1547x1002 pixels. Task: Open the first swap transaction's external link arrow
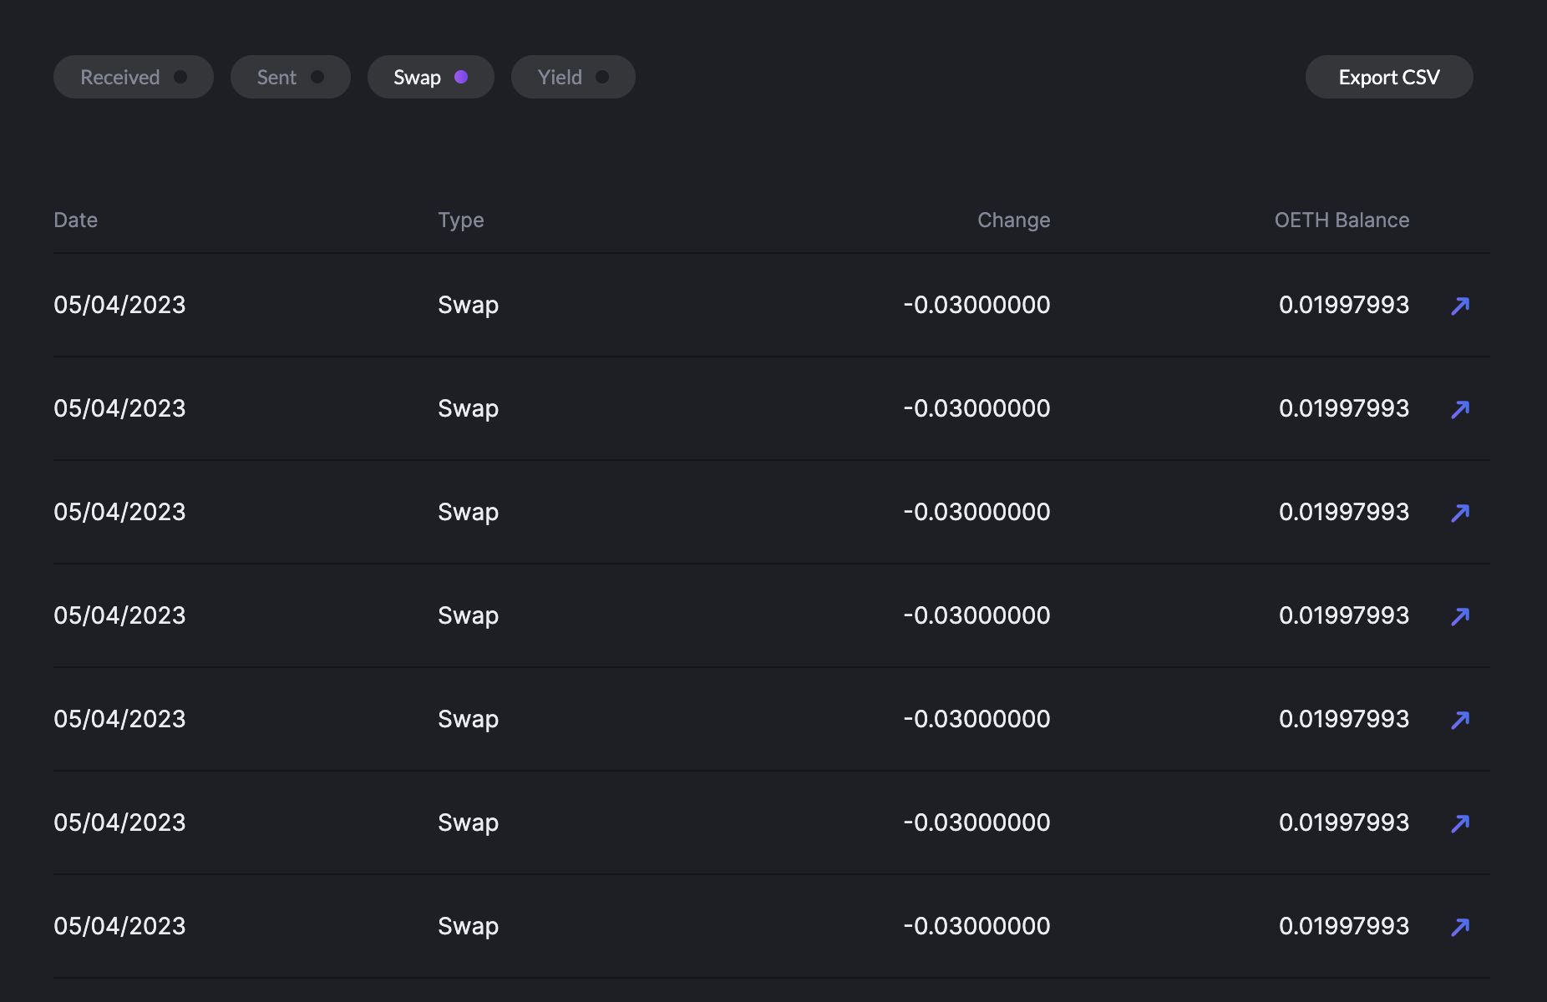1460,306
